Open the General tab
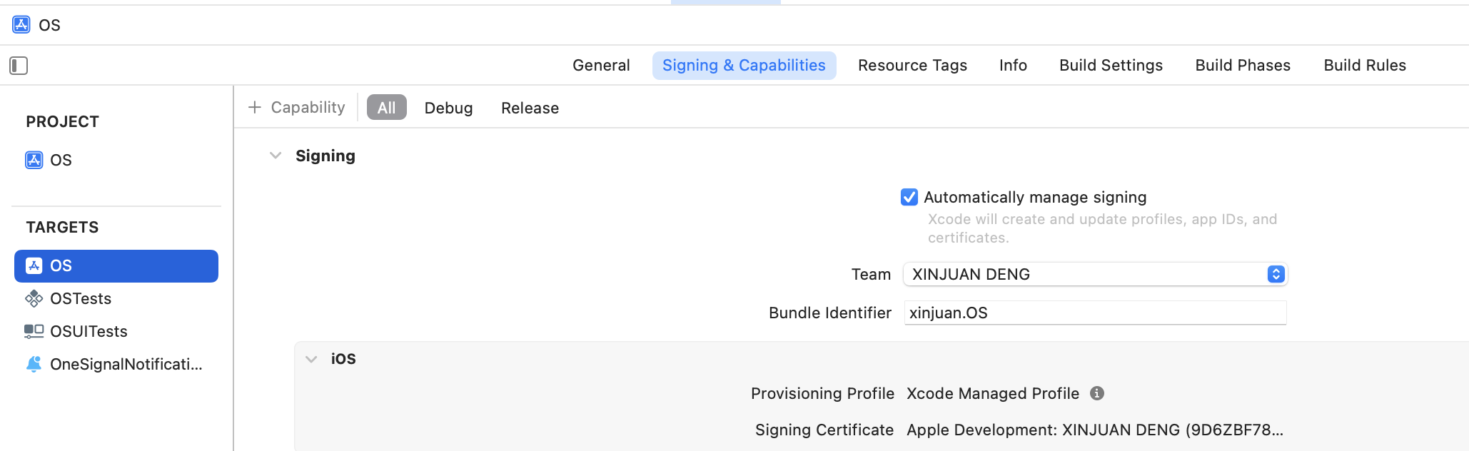Viewport: 1469px width, 451px height. [x=601, y=65]
